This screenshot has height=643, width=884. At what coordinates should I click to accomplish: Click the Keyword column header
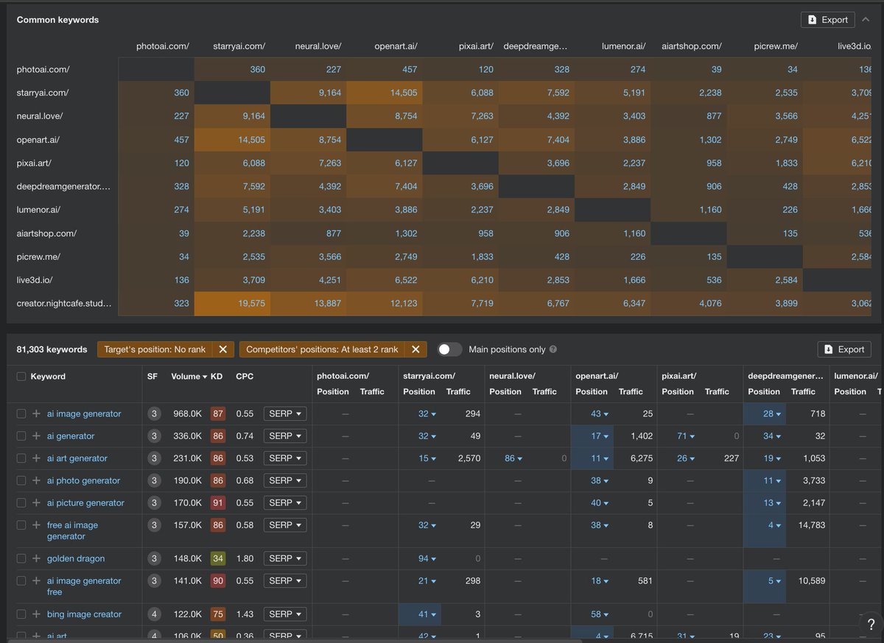48,376
